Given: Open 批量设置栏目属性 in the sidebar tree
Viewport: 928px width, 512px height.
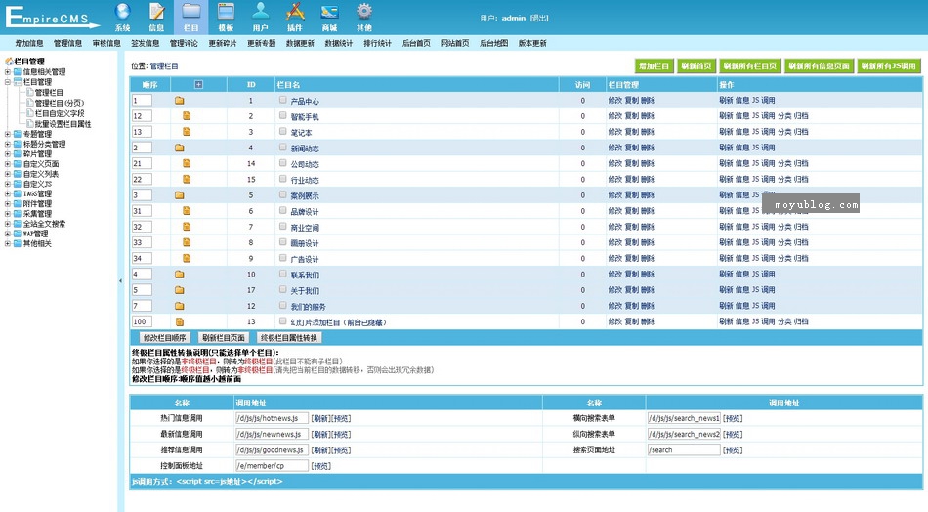Looking at the screenshot, I should [63, 124].
